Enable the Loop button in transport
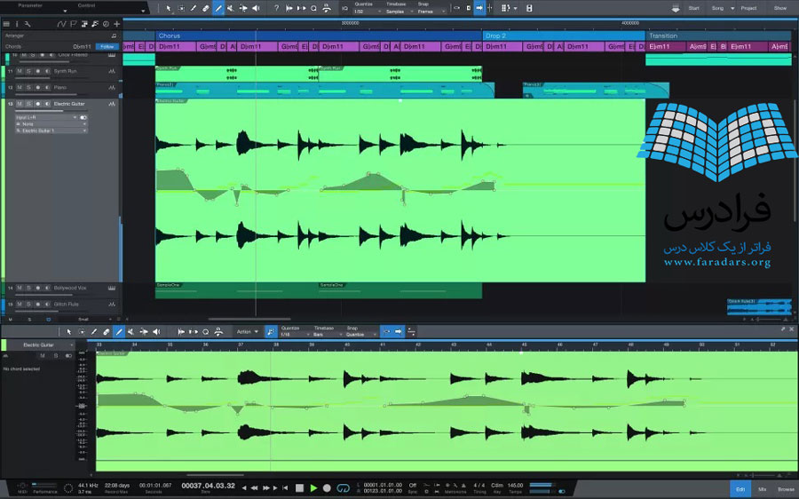The image size is (799, 499). [x=342, y=487]
